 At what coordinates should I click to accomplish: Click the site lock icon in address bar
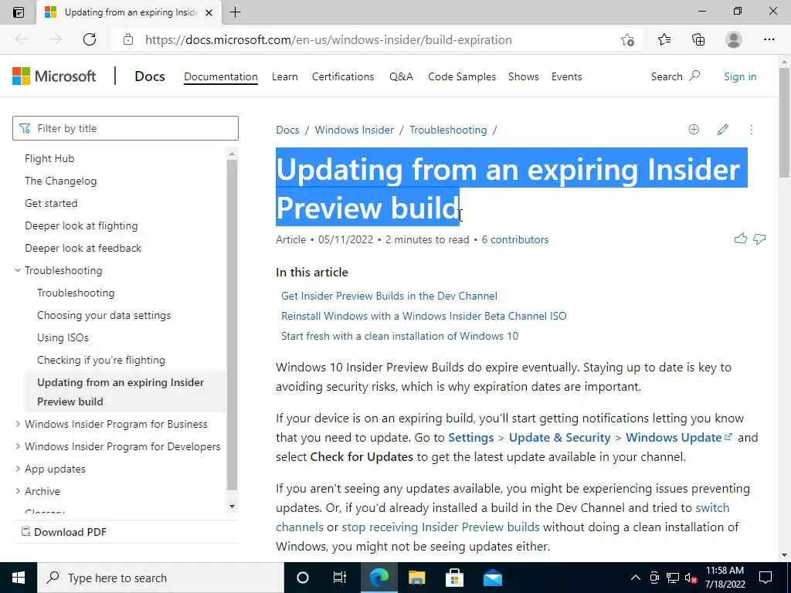128,39
